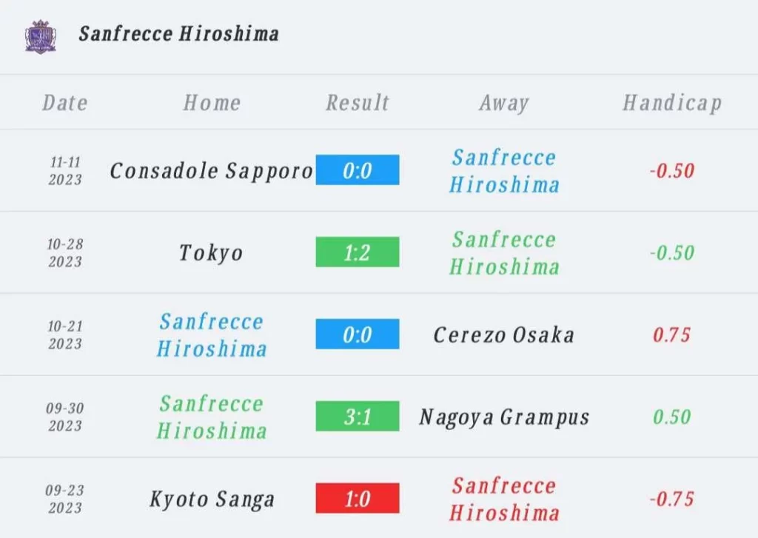This screenshot has height=538, width=758.
Task: Click the Kyoto Sanga team name
Action: 212,500
